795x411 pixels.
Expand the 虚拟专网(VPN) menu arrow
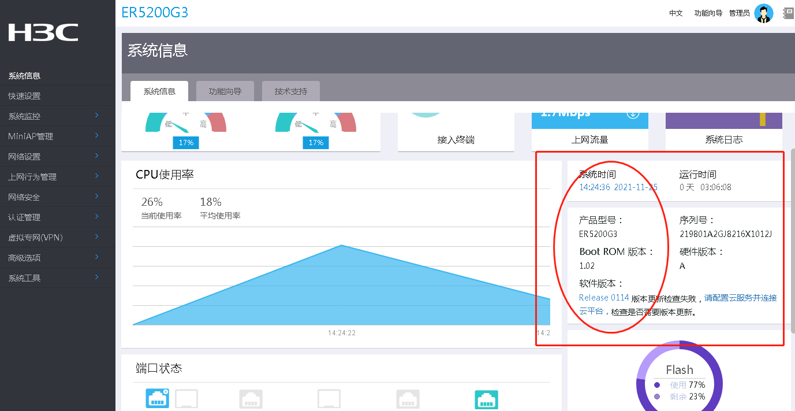click(x=96, y=237)
